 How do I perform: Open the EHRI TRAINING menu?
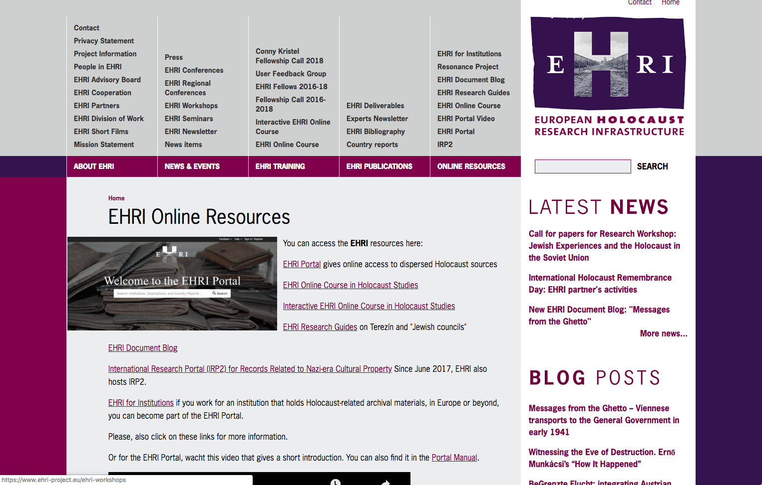pyautogui.click(x=294, y=166)
